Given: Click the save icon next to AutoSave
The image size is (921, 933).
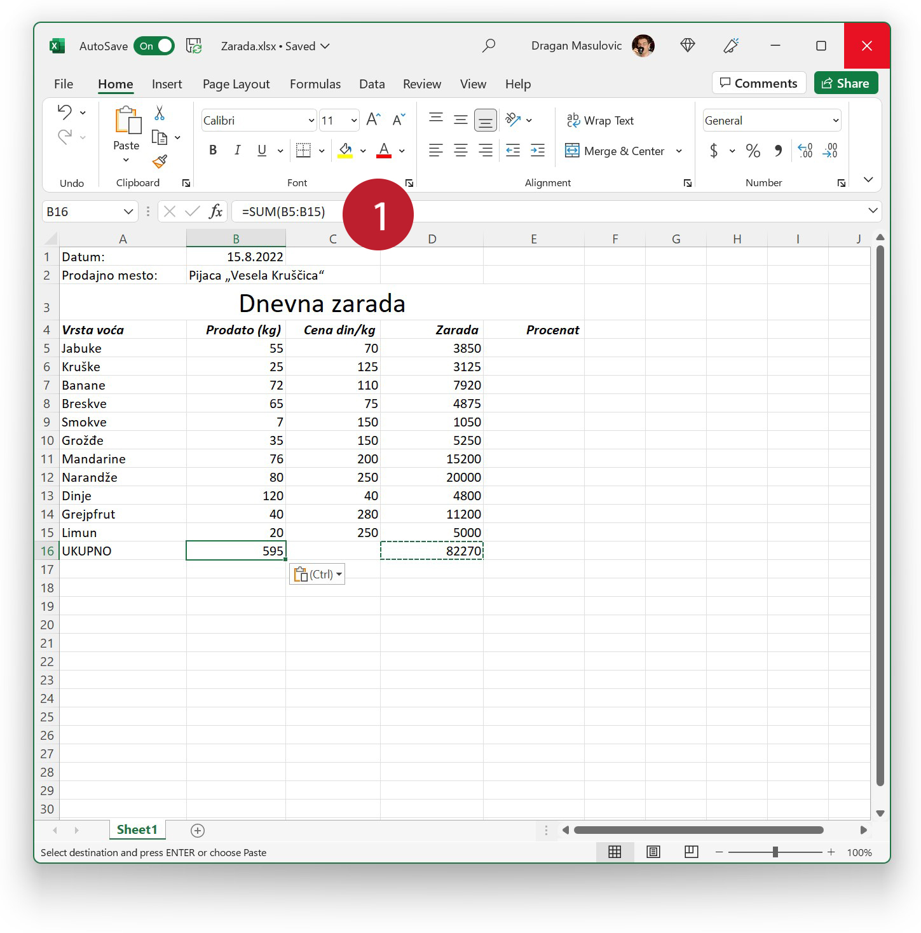Looking at the screenshot, I should coord(194,46).
